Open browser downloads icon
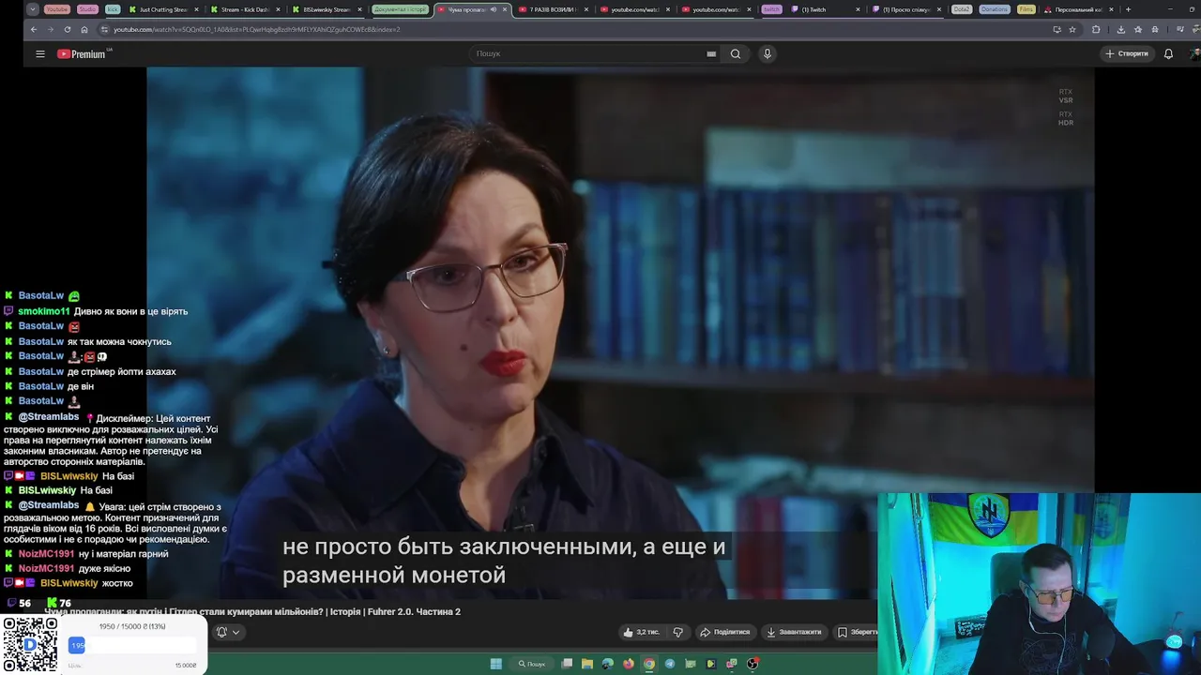This screenshot has height=675, width=1201. (1120, 29)
